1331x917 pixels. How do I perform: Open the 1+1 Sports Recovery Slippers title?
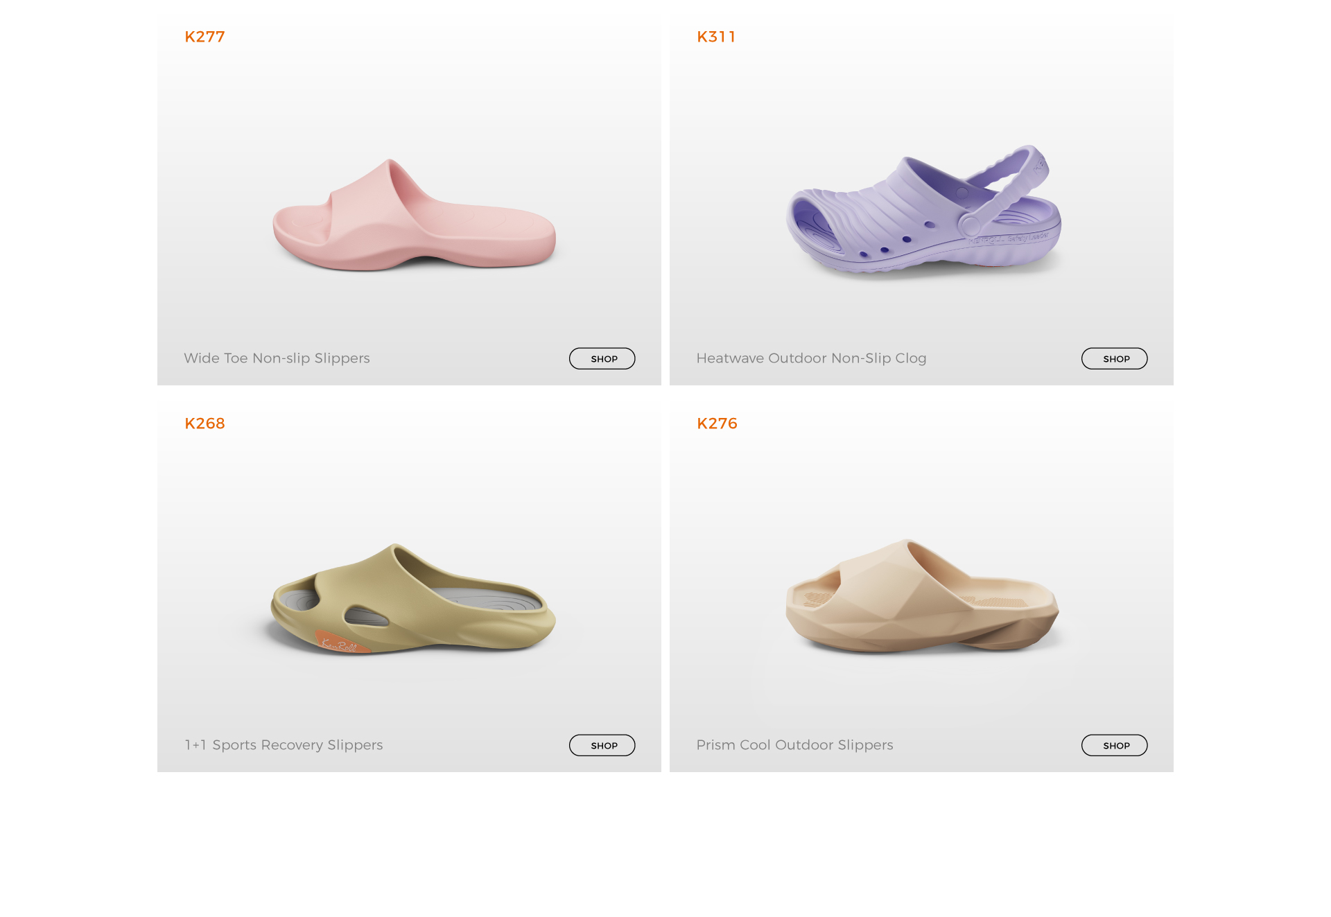[284, 745]
